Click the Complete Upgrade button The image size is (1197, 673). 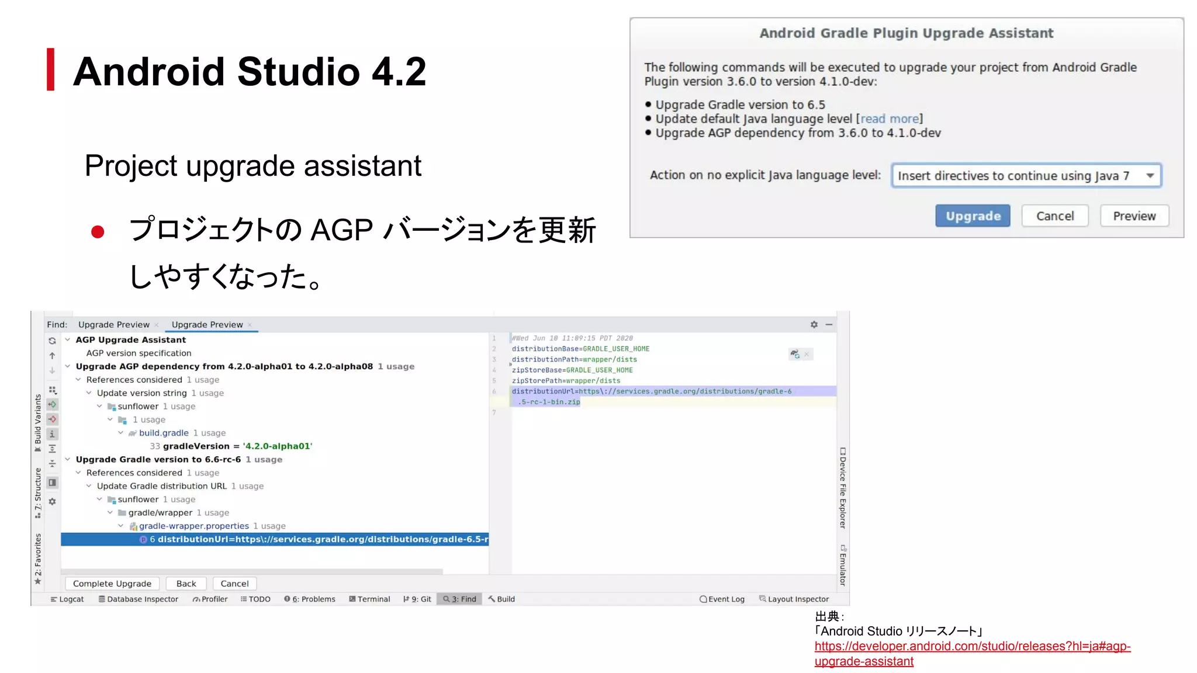point(112,583)
